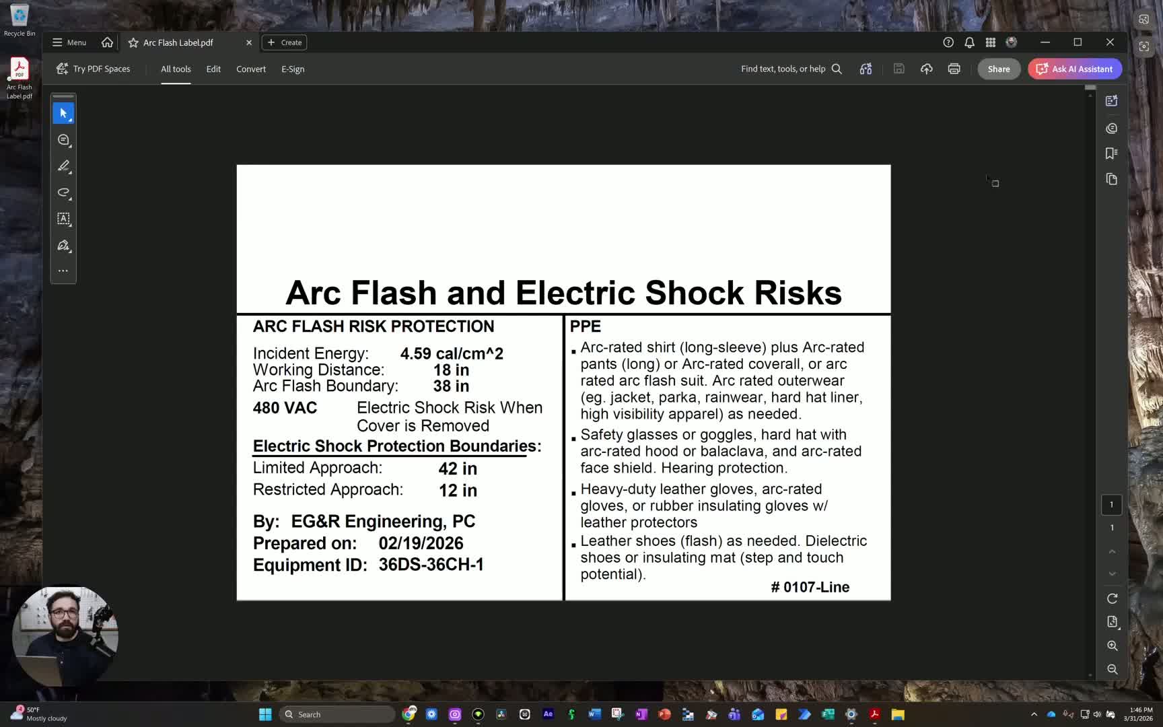Image resolution: width=1163 pixels, height=727 pixels.
Task: Open the notifications bell
Action: (x=969, y=42)
